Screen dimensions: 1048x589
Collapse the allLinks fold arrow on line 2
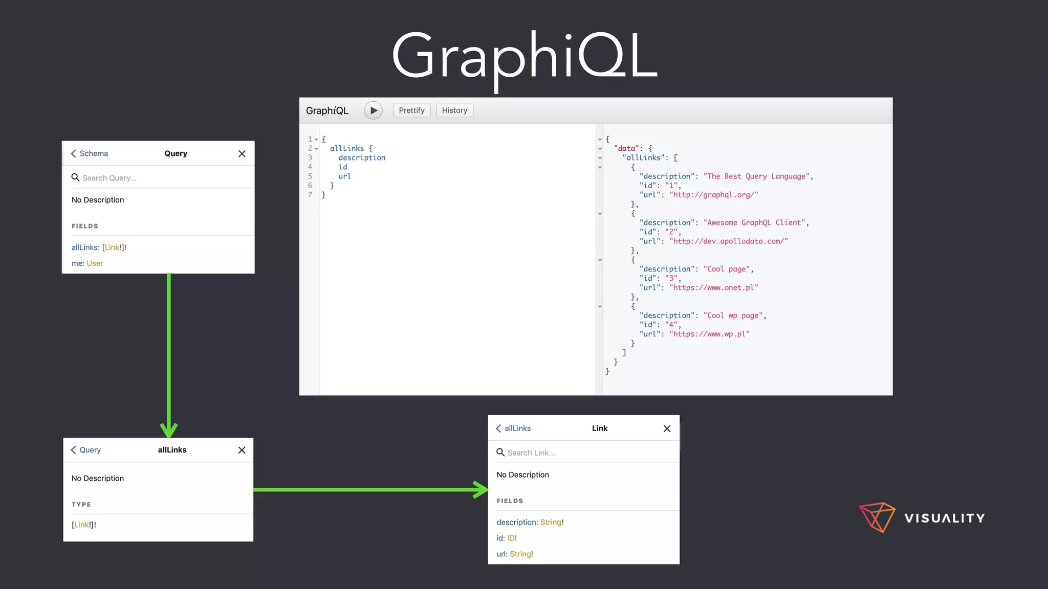(x=316, y=149)
